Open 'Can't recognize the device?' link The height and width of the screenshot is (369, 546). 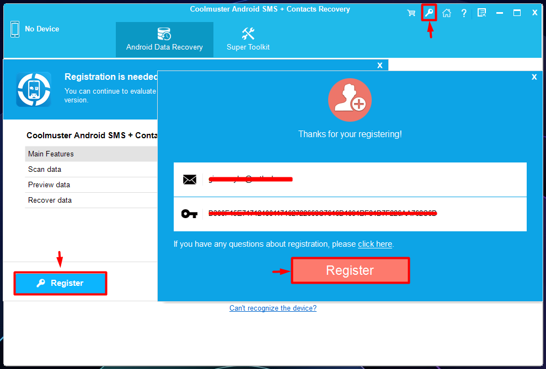273,308
